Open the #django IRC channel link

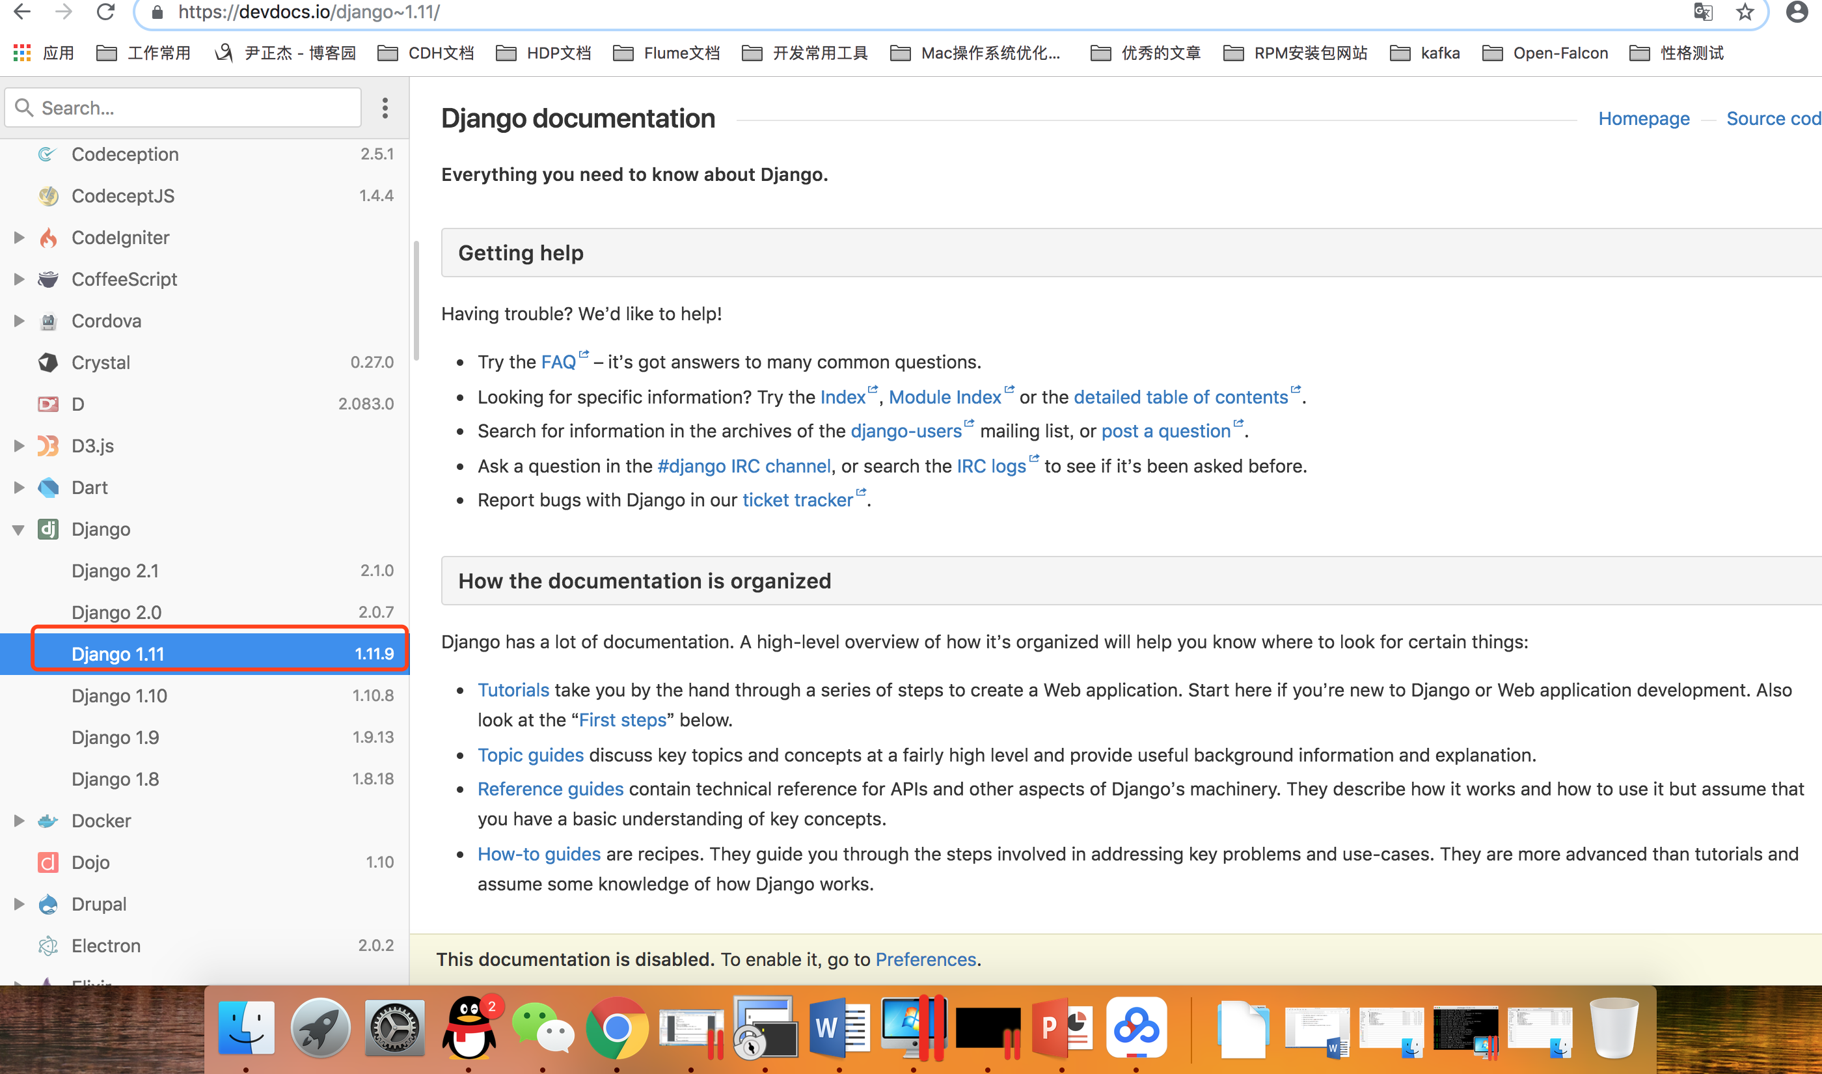click(744, 466)
